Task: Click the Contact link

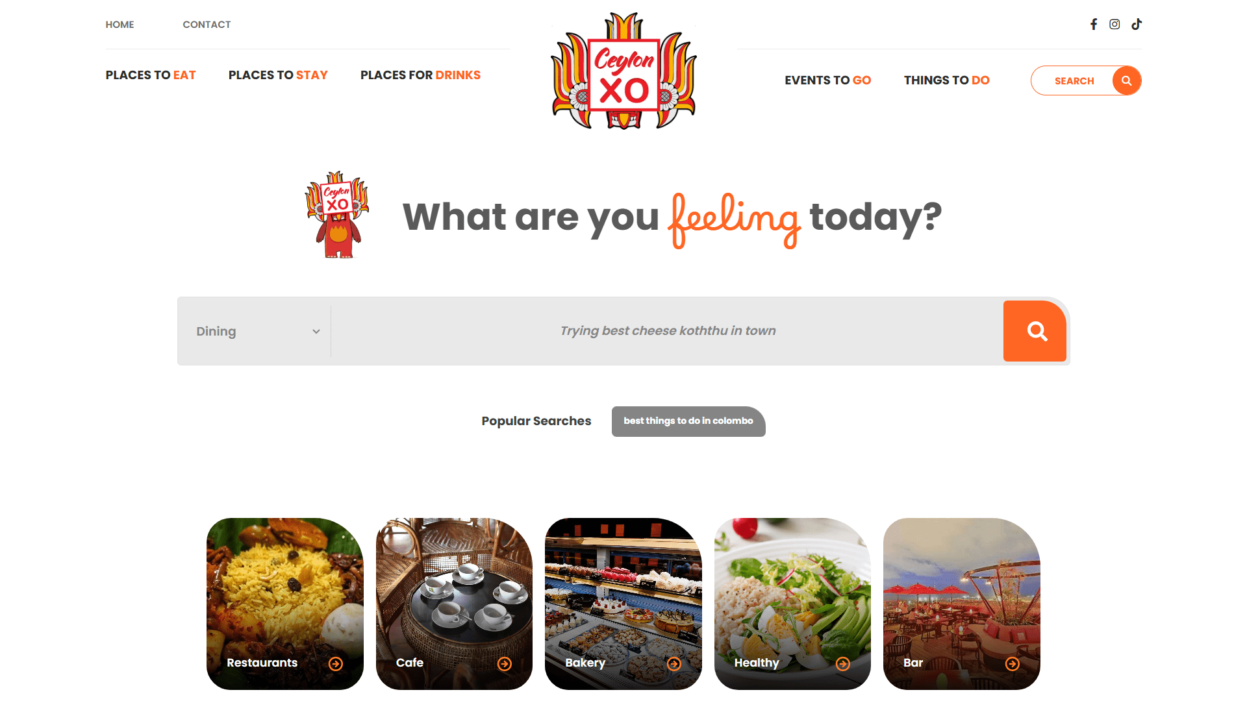Action: pos(207,25)
